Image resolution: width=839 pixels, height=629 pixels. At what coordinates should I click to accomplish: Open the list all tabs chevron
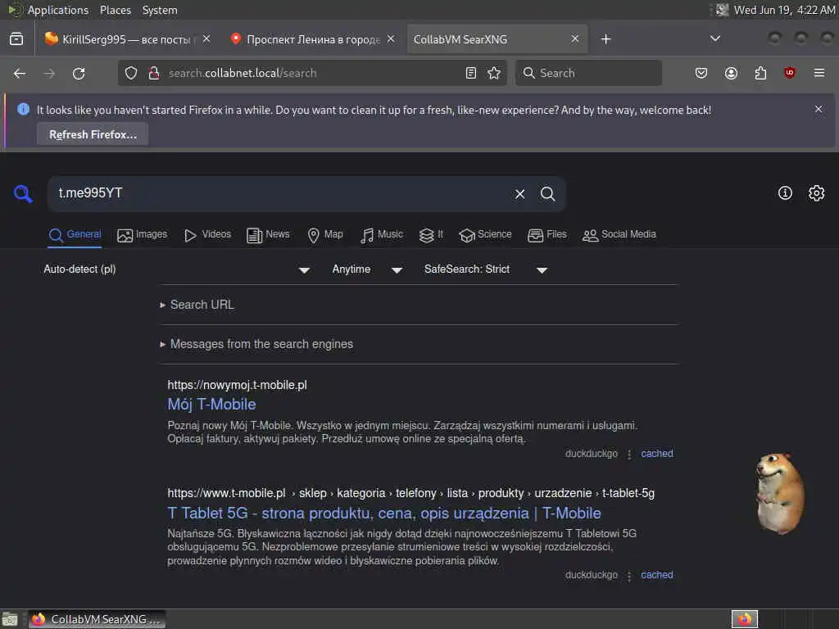point(714,38)
